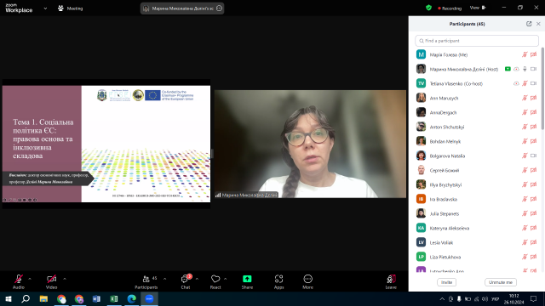Click the shared presentation slide
Image resolution: width=545 pixels, height=306 pixels.
pos(106,144)
